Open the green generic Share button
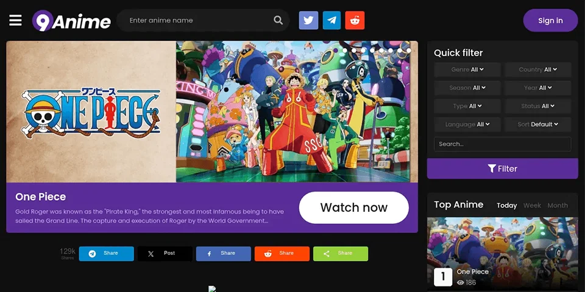Image resolution: width=585 pixels, height=292 pixels. point(341,254)
